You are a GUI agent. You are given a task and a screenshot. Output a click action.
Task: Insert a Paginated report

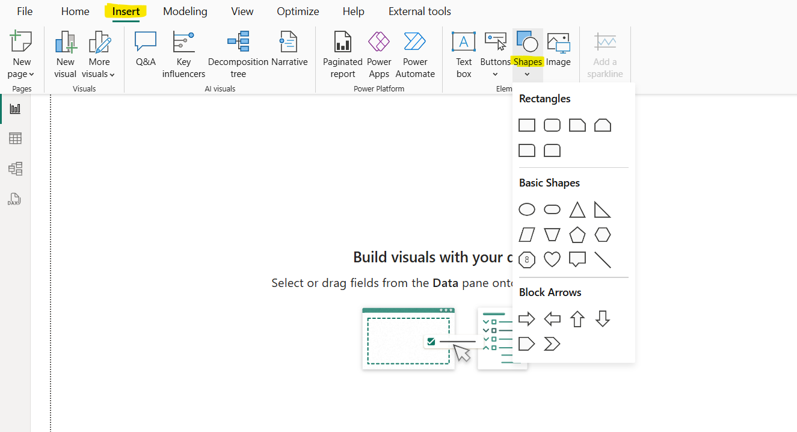[342, 53]
